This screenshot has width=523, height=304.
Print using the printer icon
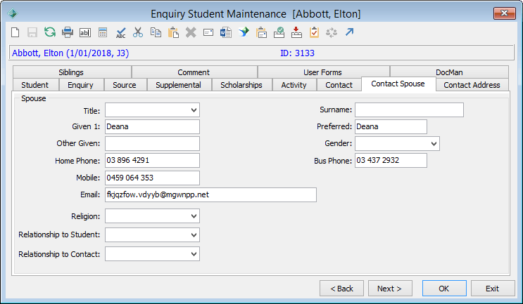(68, 32)
